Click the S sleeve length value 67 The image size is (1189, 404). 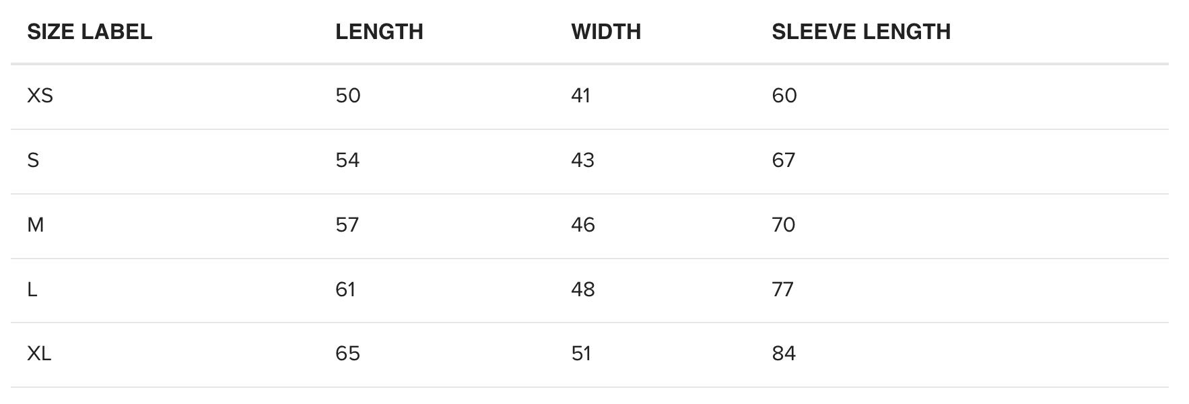[784, 160]
